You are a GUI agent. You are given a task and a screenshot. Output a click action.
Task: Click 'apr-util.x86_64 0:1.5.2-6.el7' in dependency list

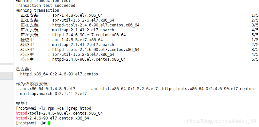pyautogui.click(x=124, y=89)
